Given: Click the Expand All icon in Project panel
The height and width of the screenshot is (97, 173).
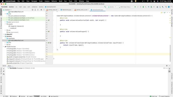Looking at the screenshot, I should (35, 10).
